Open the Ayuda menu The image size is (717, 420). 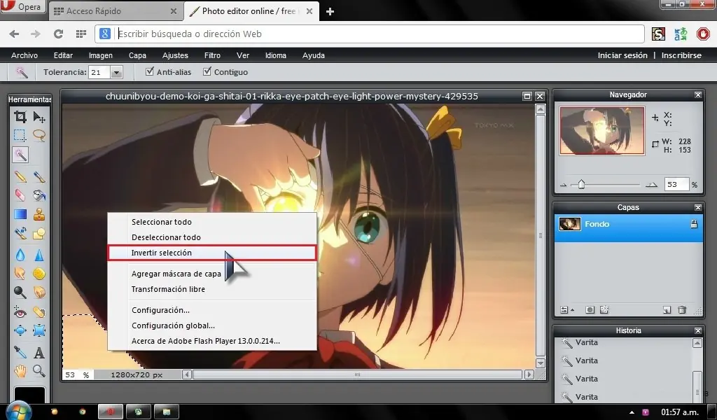click(313, 55)
